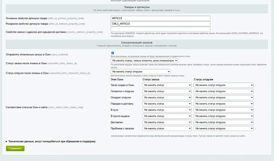Open order status dropdown for 'Ожидает отгрузки'
Image resolution: width=274 pixels, height=161 pixels.
click(x=167, y=98)
